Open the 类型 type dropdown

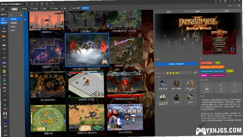[5, 9]
